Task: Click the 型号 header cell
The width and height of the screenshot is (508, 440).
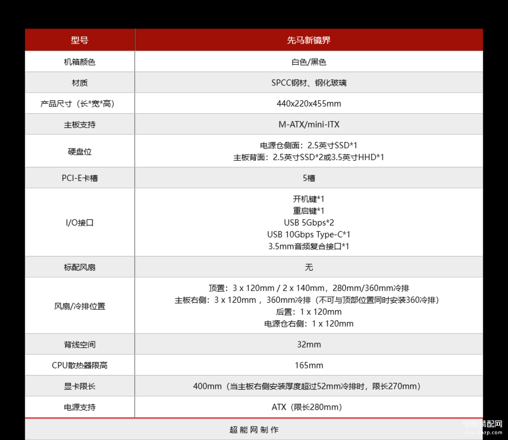Action: [x=80, y=40]
